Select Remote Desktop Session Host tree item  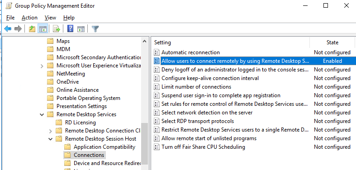[x=100, y=139]
